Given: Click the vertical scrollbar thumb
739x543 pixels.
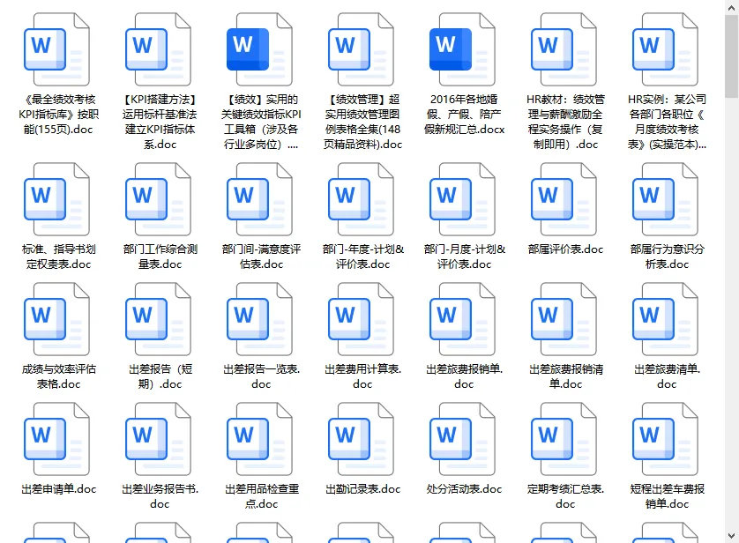Looking at the screenshot, I should point(731,56).
